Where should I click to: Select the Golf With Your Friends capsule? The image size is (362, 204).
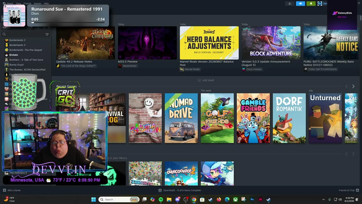pos(217,118)
